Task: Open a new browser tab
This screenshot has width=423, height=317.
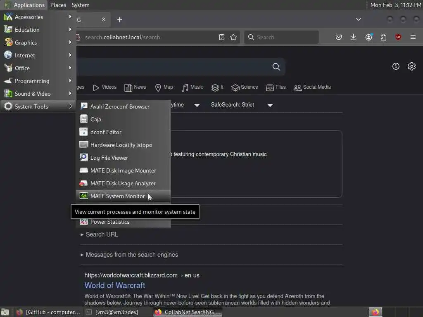Action: coord(119,20)
